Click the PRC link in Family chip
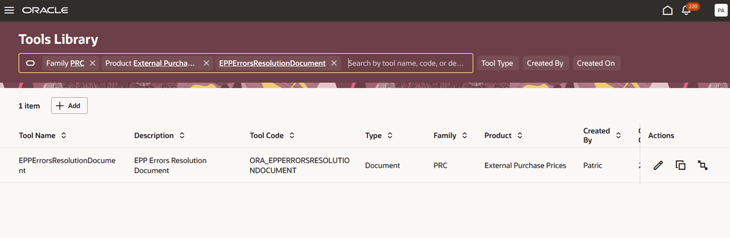Image resolution: width=730 pixels, height=238 pixels. click(77, 63)
